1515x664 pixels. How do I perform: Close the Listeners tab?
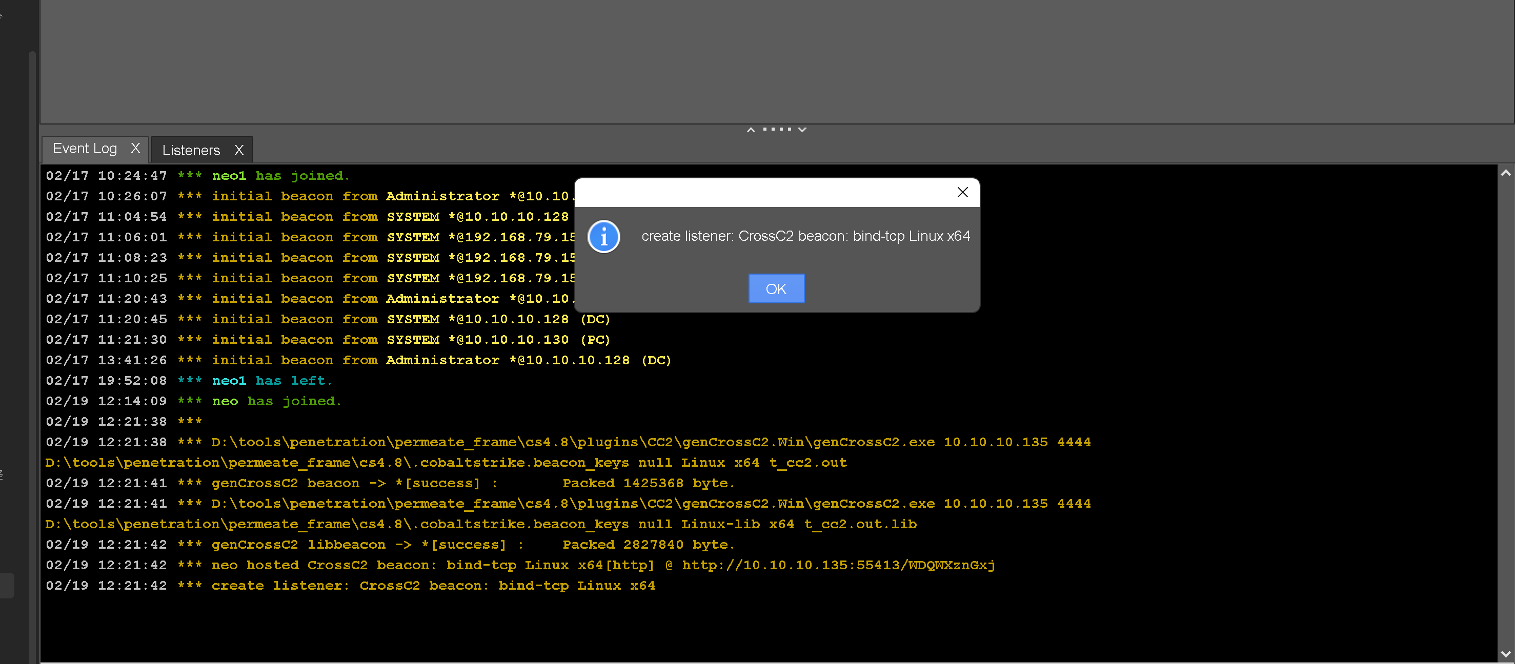click(239, 151)
